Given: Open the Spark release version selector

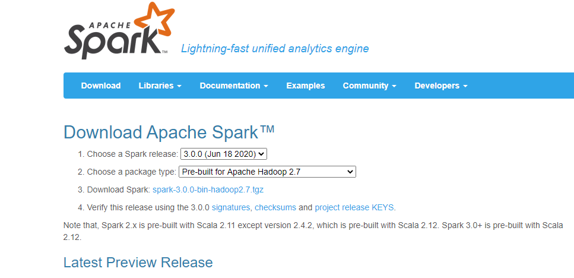Looking at the screenshot, I should pyautogui.click(x=224, y=154).
